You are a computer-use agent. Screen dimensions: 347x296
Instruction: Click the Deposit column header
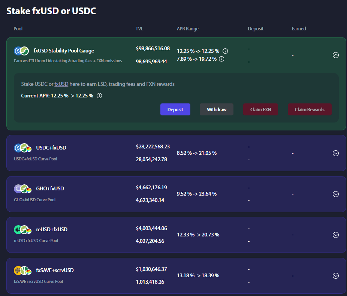[256, 29]
